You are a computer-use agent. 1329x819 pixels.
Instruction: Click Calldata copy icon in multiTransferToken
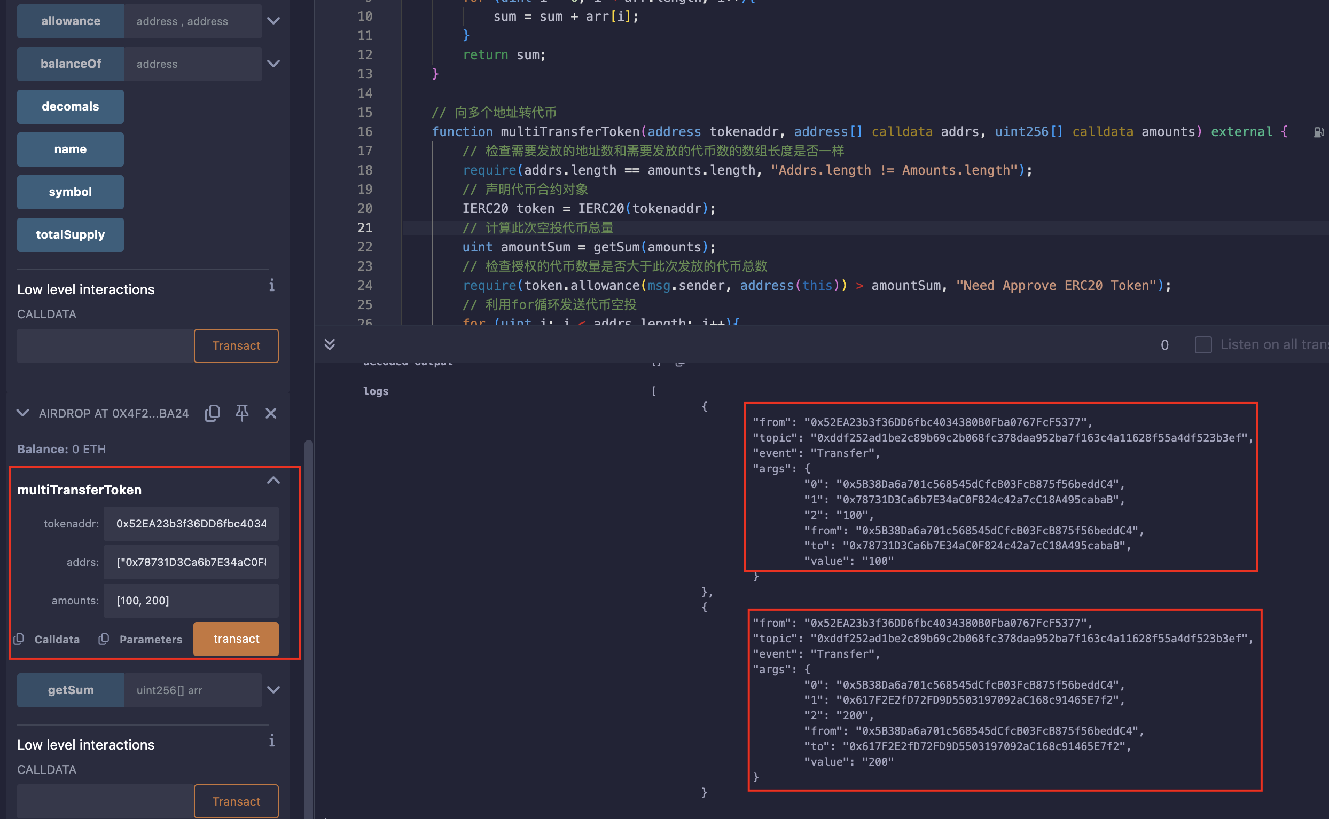pyautogui.click(x=19, y=639)
